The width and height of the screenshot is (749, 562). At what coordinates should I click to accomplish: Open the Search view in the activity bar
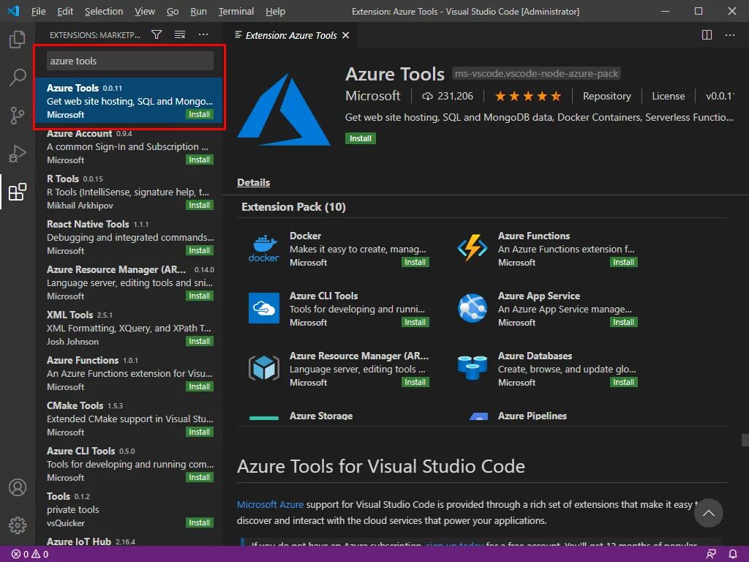click(x=18, y=77)
